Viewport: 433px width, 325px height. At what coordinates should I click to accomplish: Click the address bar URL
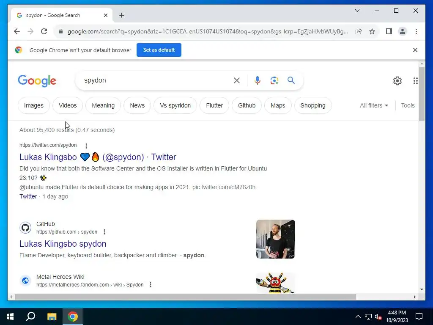[208, 31]
